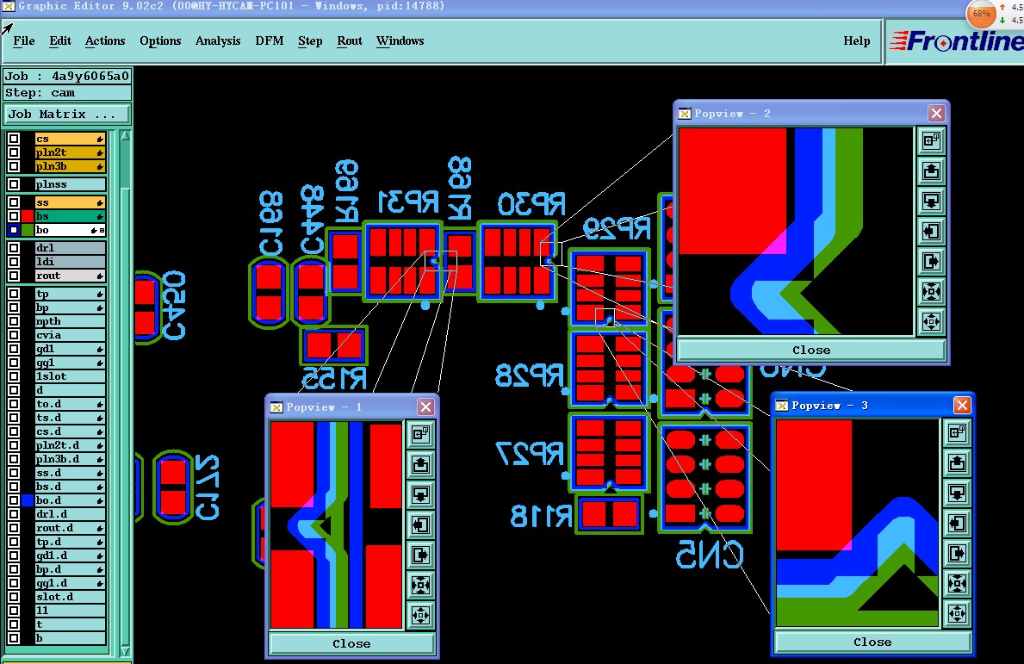Pan down in Popview 3
This screenshot has width=1024, height=664.
(x=957, y=493)
